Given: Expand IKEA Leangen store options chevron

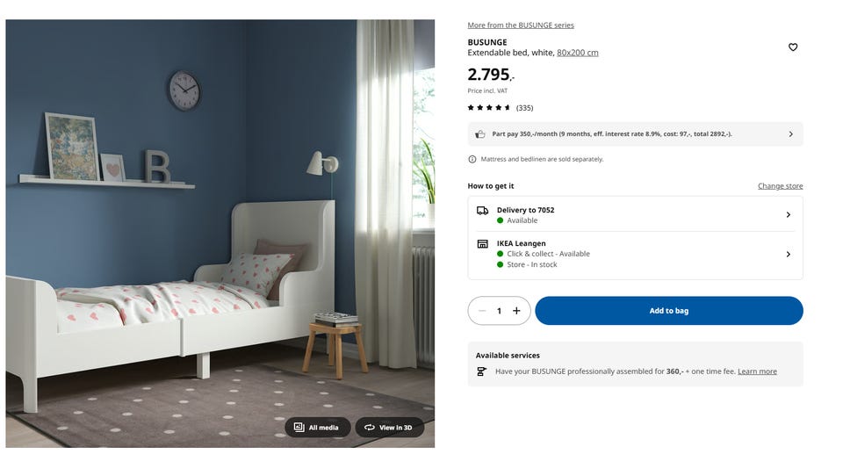Looking at the screenshot, I should 789,254.
